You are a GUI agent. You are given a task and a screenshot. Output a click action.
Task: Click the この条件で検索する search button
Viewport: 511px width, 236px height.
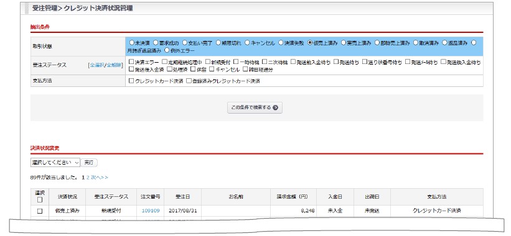point(255,107)
